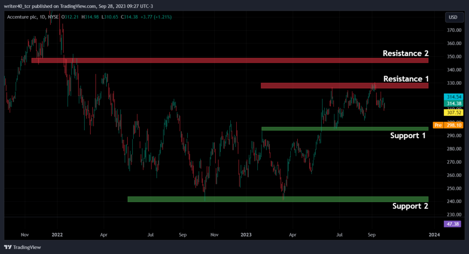Click the 307.52 yellow price tag
This screenshot has width=469, height=254.
pos(454,113)
